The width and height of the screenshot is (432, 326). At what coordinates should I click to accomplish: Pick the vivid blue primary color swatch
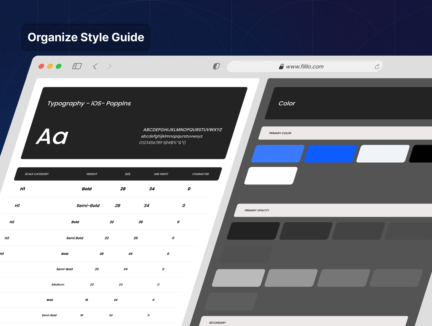(330, 154)
